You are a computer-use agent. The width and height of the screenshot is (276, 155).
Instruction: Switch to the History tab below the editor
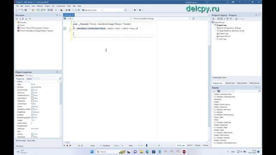[x=206, y=146]
